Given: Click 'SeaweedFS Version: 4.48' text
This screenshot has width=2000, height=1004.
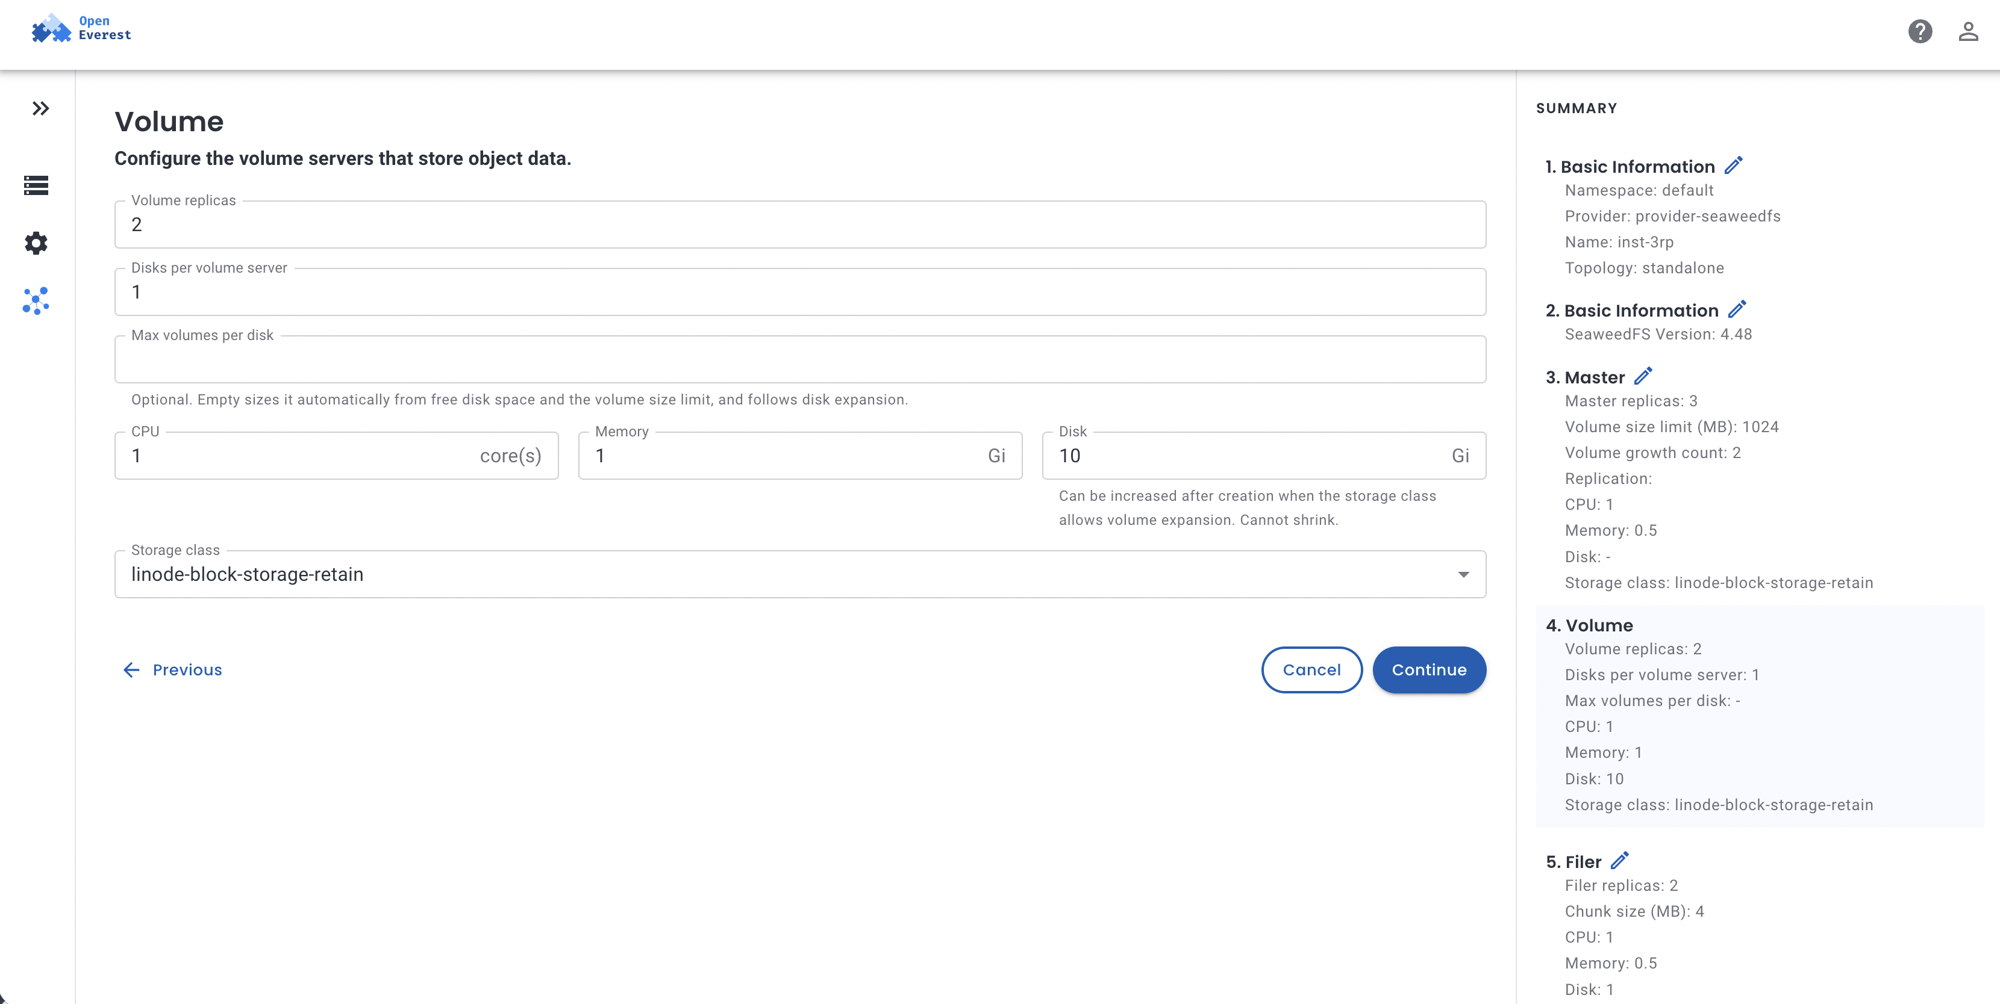Looking at the screenshot, I should pos(1658,335).
